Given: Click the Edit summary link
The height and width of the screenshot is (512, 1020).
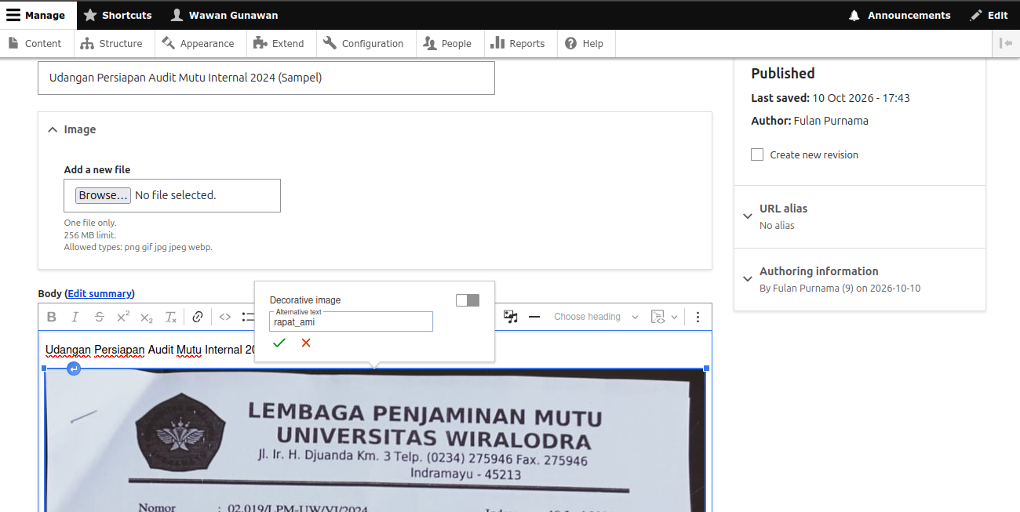Looking at the screenshot, I should tap(100, 294).
